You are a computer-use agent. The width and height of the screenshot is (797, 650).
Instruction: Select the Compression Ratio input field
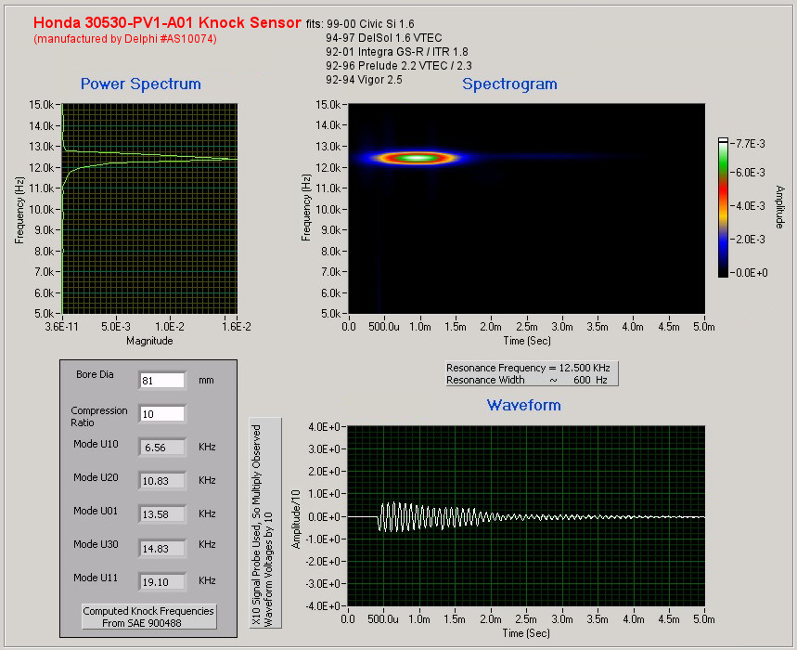161,414
